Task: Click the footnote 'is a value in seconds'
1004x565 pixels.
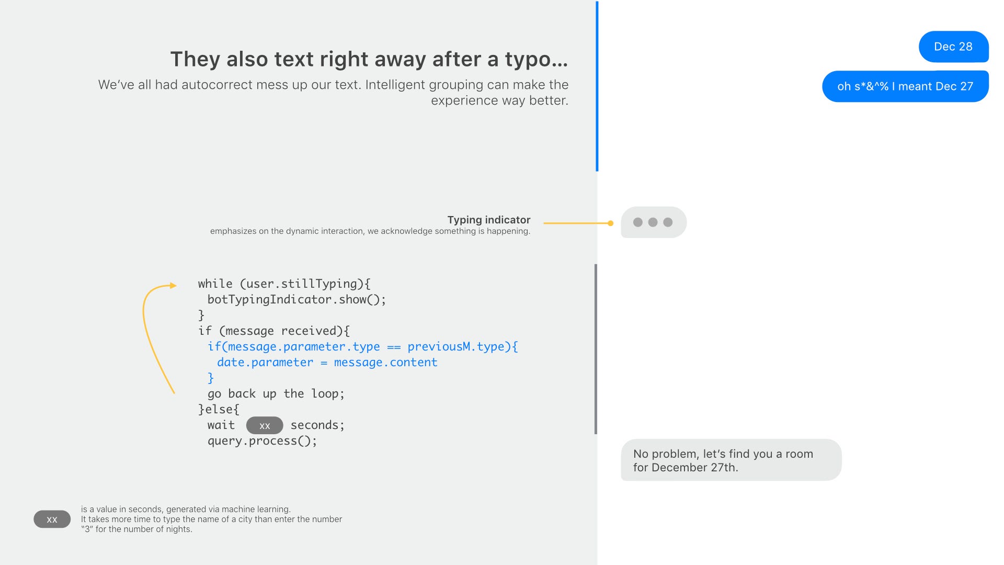Action: (186, 509)
